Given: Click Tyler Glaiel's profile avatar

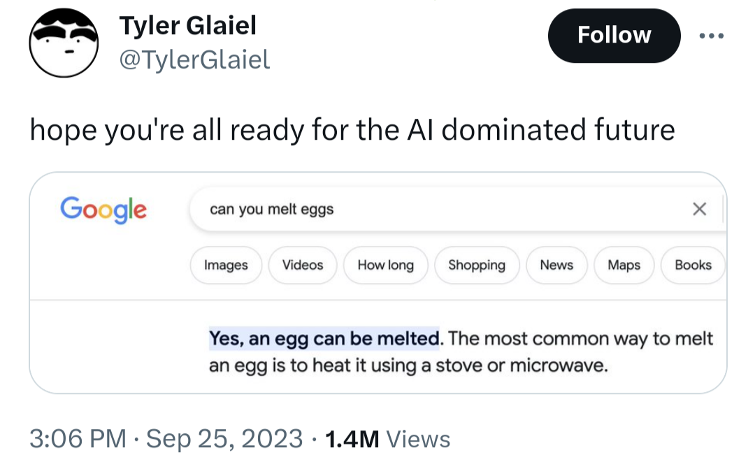Looking at the screenshot, I should [x=63, y=43].
